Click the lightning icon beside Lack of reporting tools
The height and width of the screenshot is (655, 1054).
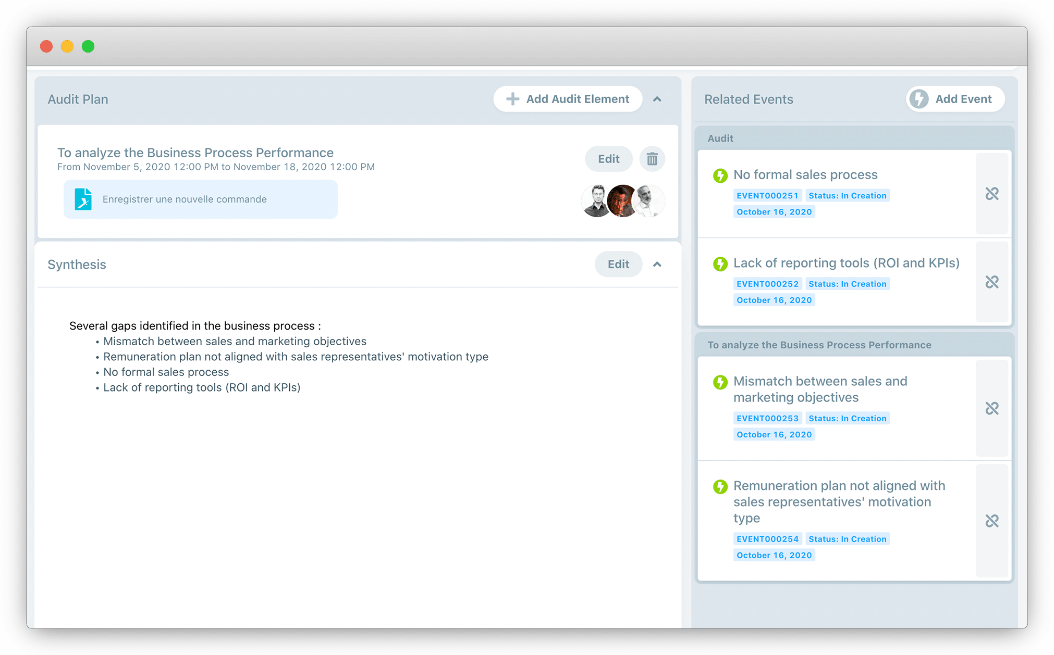coord(720,264)
